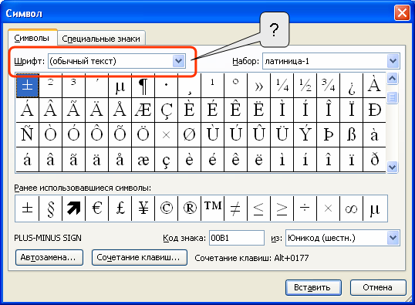Pick trademark ™ in recently used symbols
Image resolution: width=415 pixels, height=305 pixels.
tap(213, 208)
